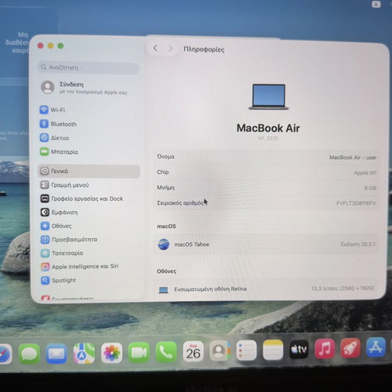
Task: Open Apple Intelligence και Siri settings
Action: pos(80,267)
